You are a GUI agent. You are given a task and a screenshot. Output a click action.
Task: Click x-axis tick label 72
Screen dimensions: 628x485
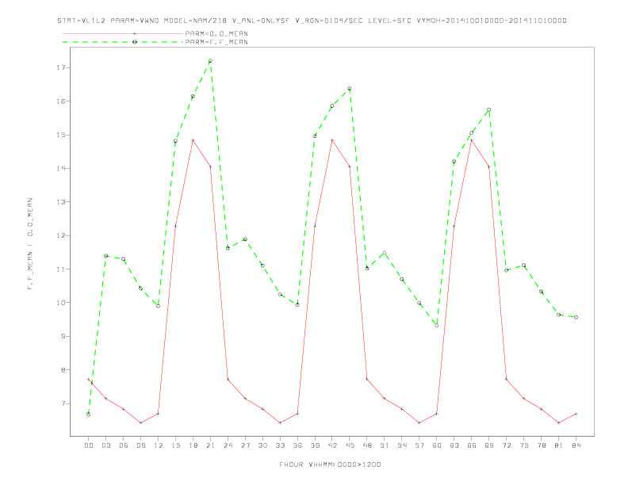pyautogui.click(x=506, y=445)
